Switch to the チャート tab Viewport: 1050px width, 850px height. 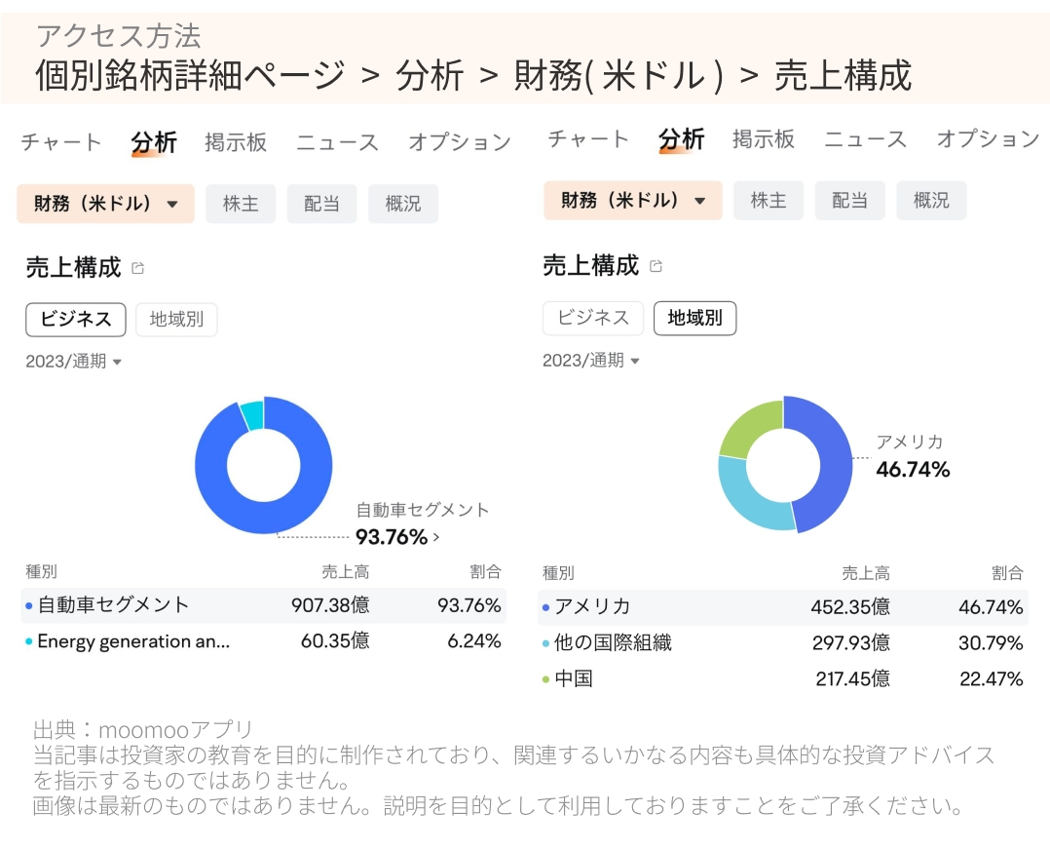(x=60, y=141)
